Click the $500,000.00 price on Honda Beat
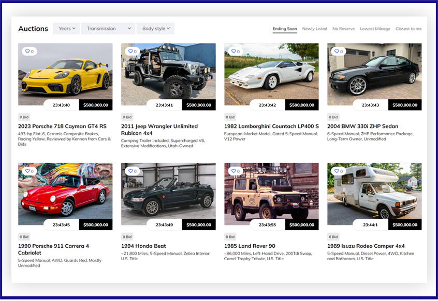Viewport: 438px width, 301px height. coord(199,225)
